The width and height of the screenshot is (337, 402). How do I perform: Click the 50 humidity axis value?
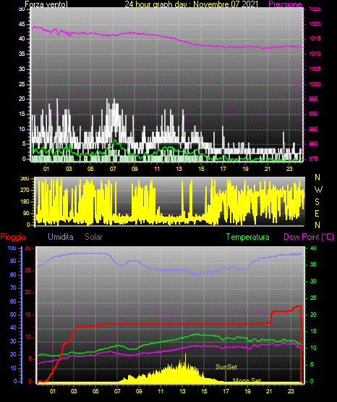click(13, 314)
